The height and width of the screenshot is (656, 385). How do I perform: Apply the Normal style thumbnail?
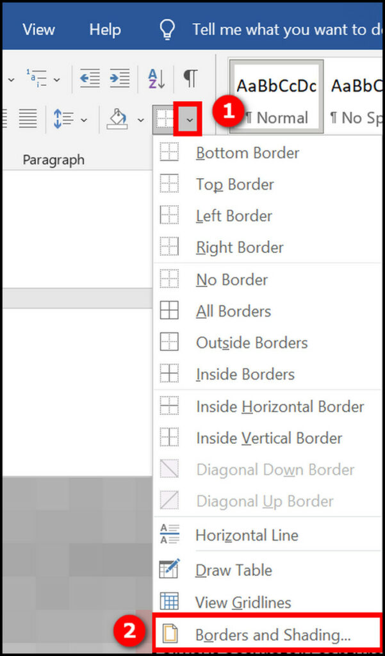pyautogui.click(x=277, y=97)
